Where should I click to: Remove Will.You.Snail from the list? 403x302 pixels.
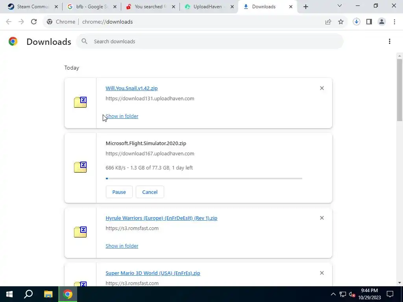(x=322, y=88)
